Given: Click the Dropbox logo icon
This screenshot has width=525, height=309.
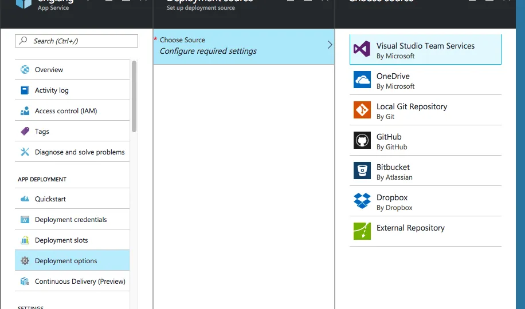Looking at the screenshot, I should tap(362, 201).
